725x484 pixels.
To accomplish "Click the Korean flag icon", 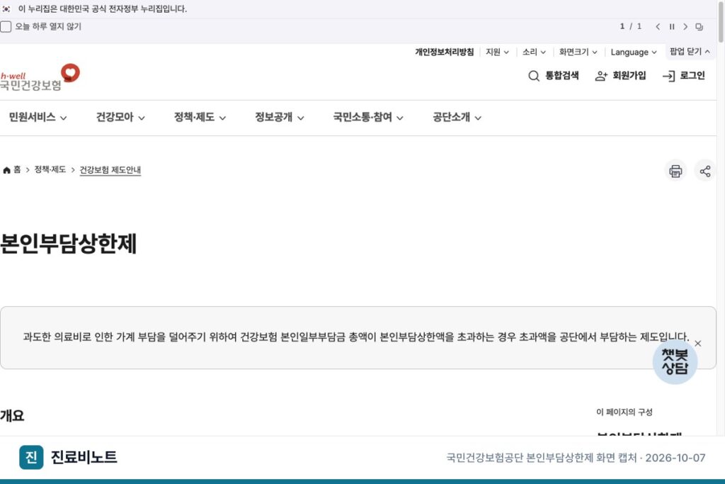I will [6, 9].
